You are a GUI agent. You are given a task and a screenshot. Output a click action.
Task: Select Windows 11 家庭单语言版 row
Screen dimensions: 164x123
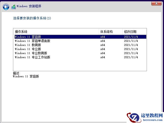(80, 41)
